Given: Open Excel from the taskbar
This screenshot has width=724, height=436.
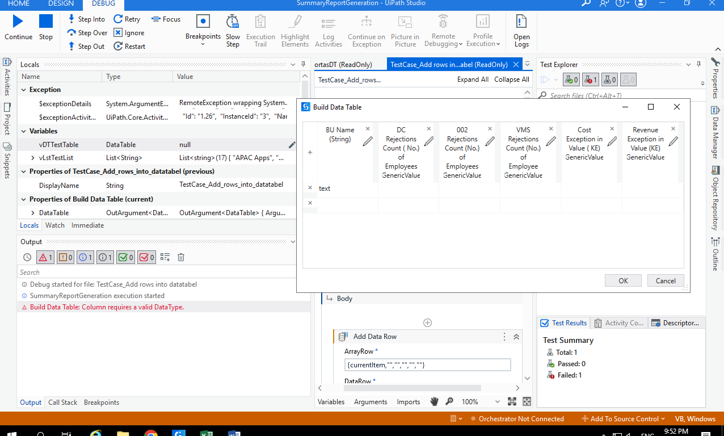Looking at the screenshot, I should 206,433.
